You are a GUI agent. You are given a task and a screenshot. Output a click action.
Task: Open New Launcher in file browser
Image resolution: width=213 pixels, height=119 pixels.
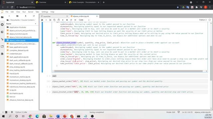(9, 16)
